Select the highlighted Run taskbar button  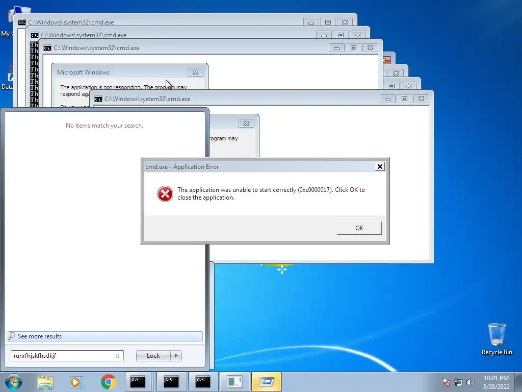pyautogui.click(x=266, y=382)
